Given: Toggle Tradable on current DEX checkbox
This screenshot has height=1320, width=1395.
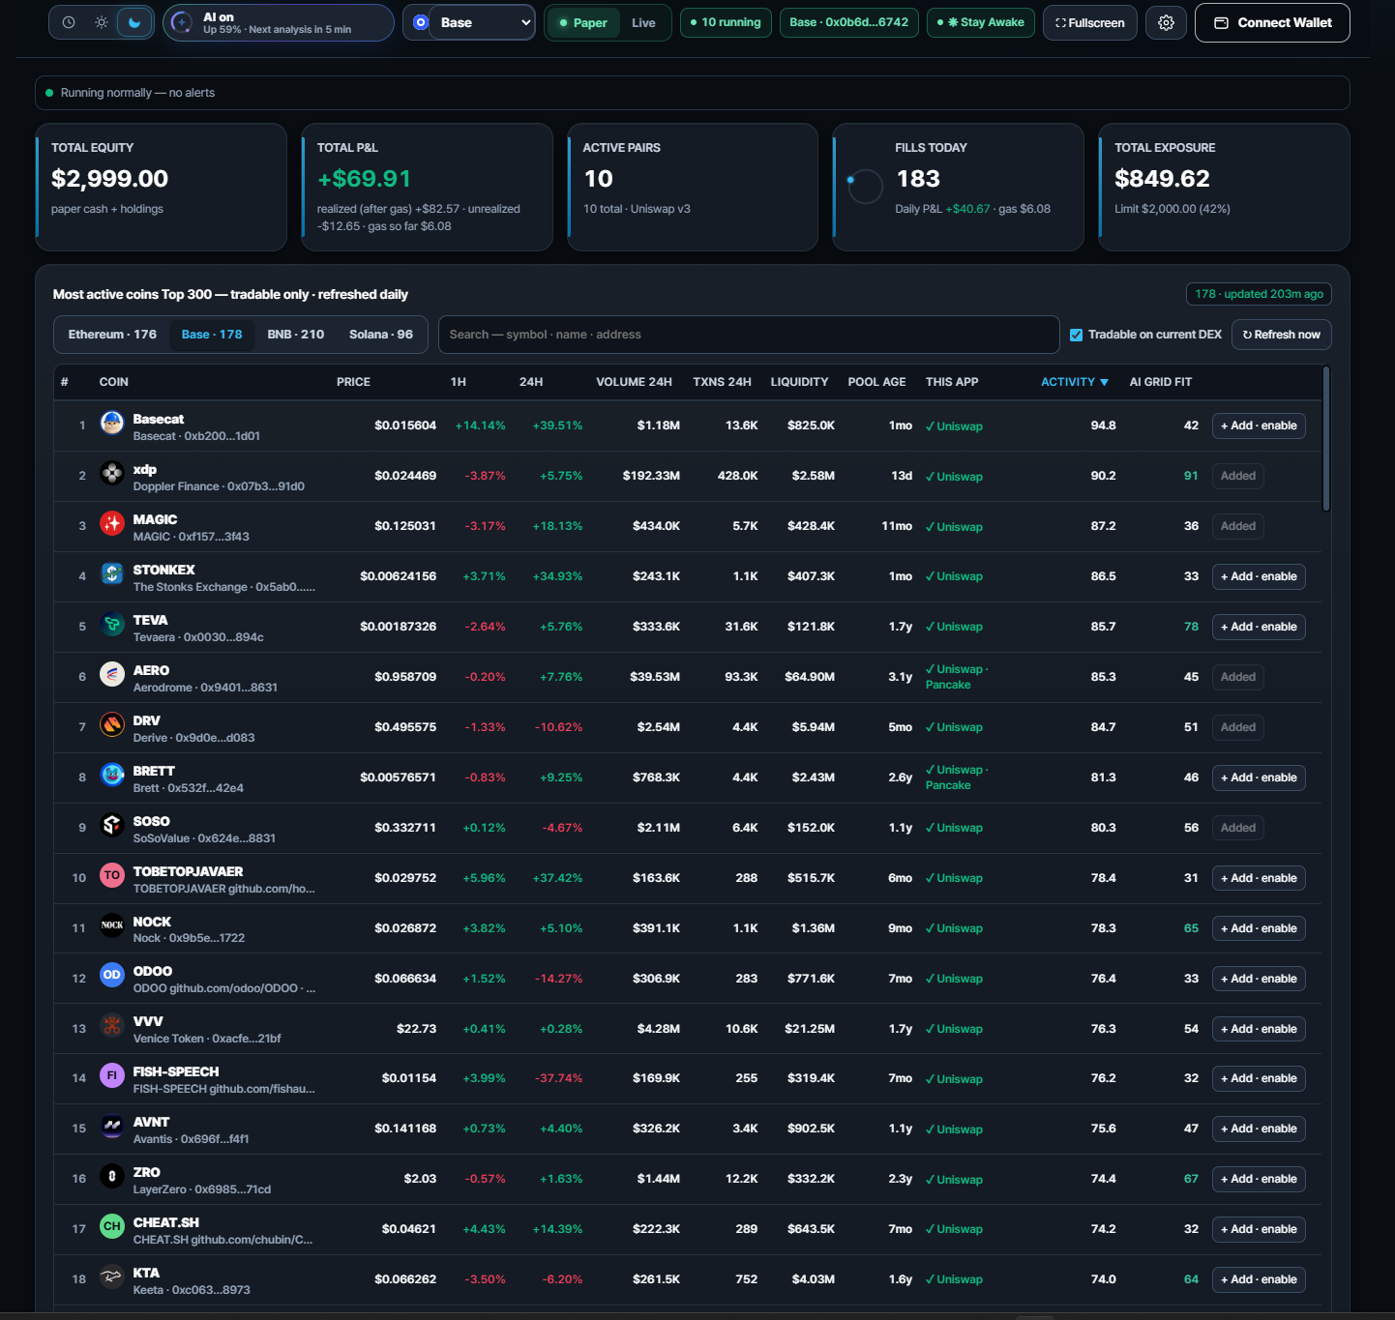Looking at the screenshot, I should pyautogui.click(x=1076, y=335).
